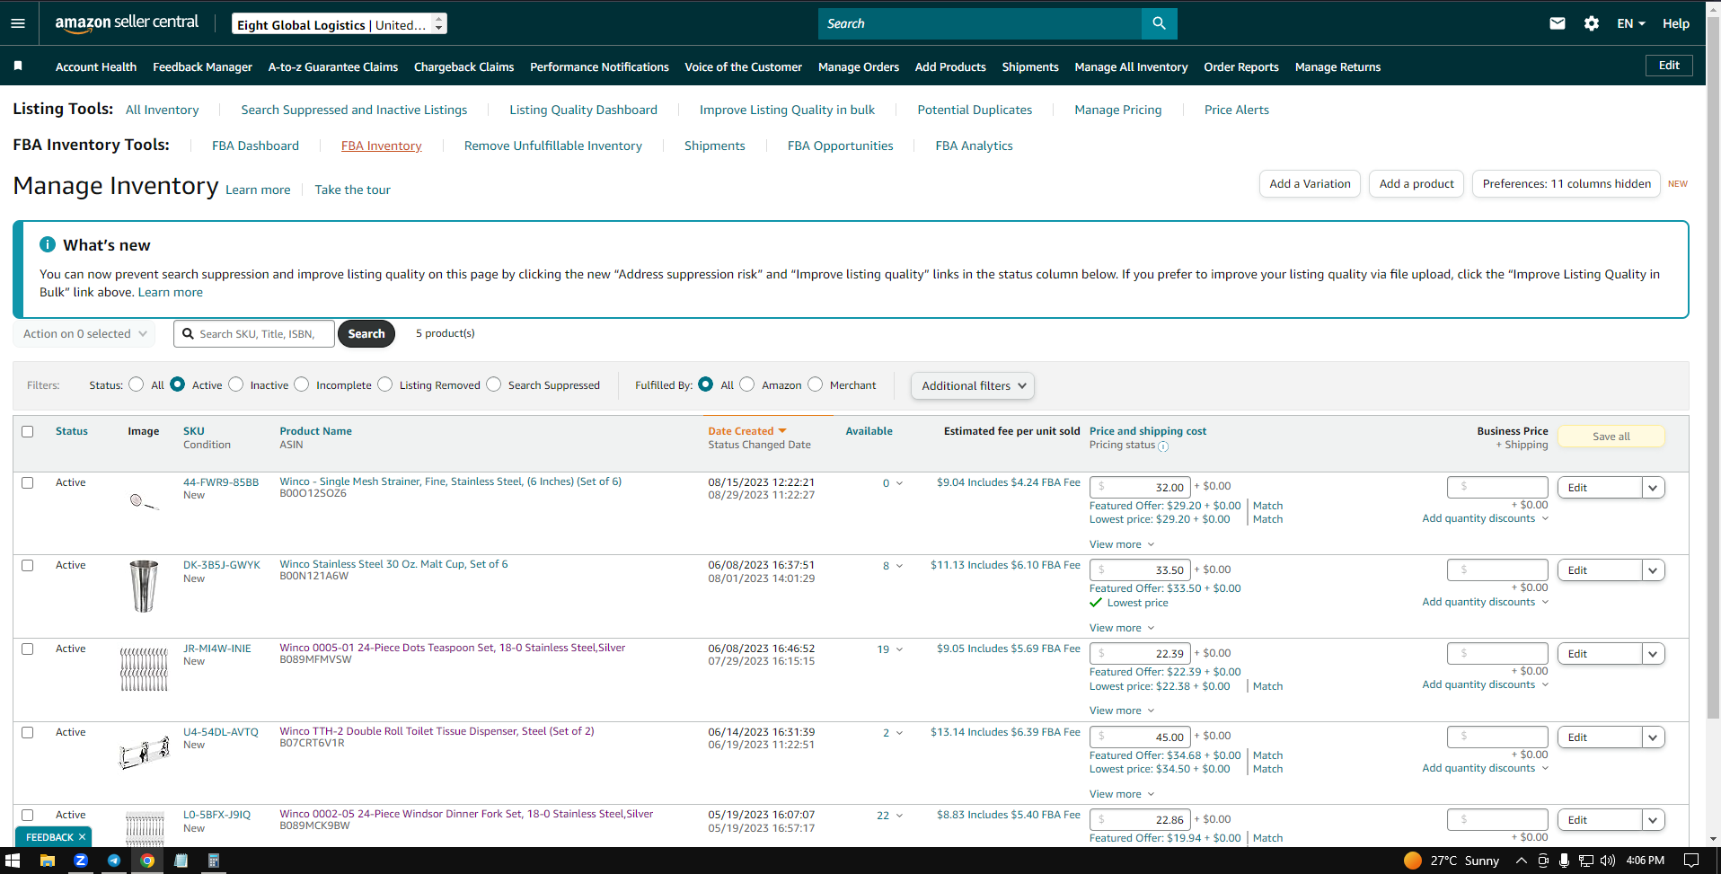Open the Calculator app in the taskbar
Viewport: 1721px width, 874px height.
[x=214, y=861]
